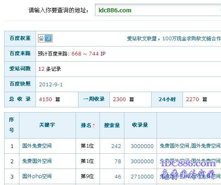Click the 排名 column header text

[x=86, y=125]
